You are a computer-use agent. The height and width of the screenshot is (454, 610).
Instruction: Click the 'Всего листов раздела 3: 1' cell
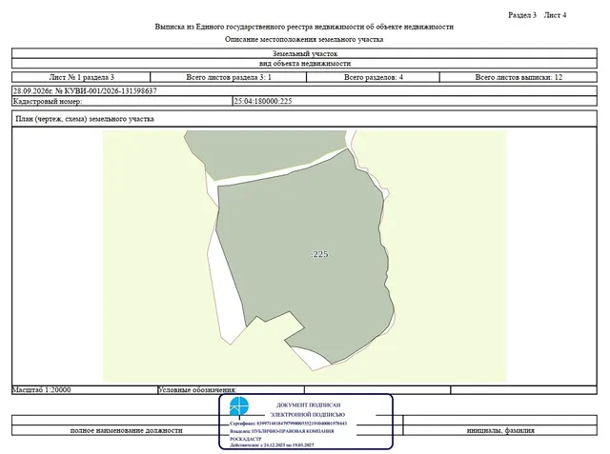click(229, 77)
